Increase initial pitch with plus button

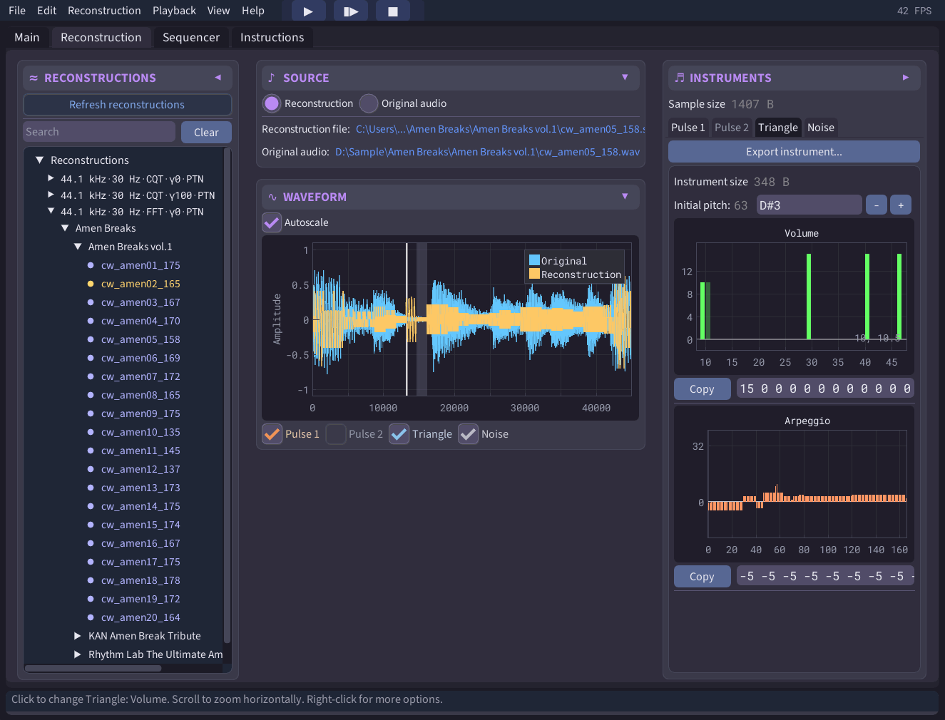coord(901,205)
